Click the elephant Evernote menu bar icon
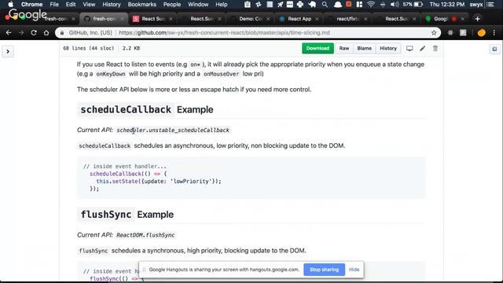This screenshot has height=283, width=503. (312, 5)
